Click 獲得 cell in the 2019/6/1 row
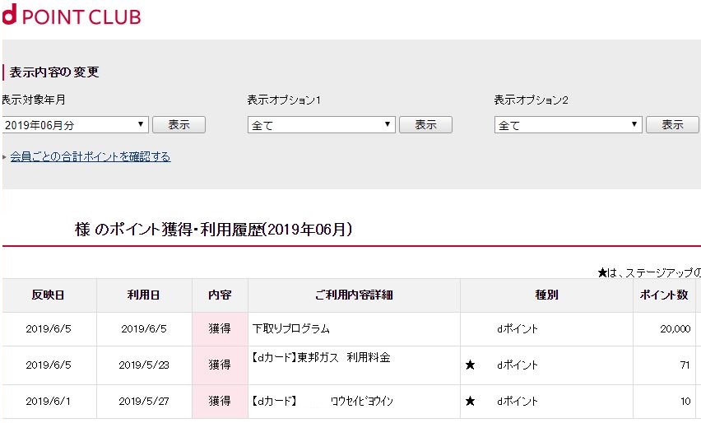The height and width of the screenshot is (423, 701). [x=220, y=401]
